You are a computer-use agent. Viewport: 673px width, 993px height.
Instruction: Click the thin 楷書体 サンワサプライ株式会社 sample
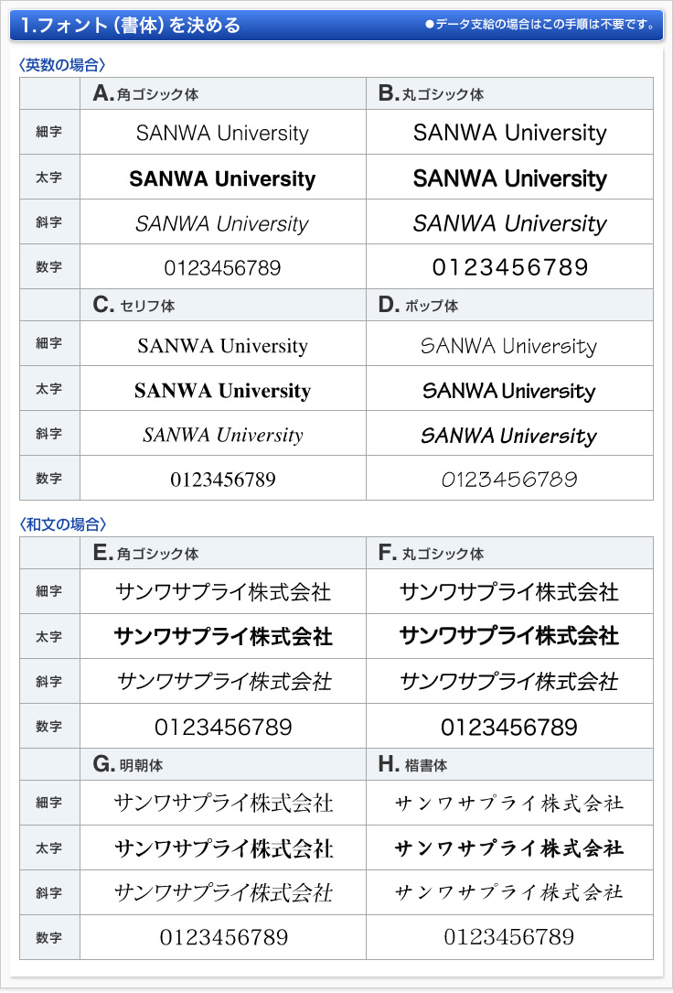tap(509, 804)
